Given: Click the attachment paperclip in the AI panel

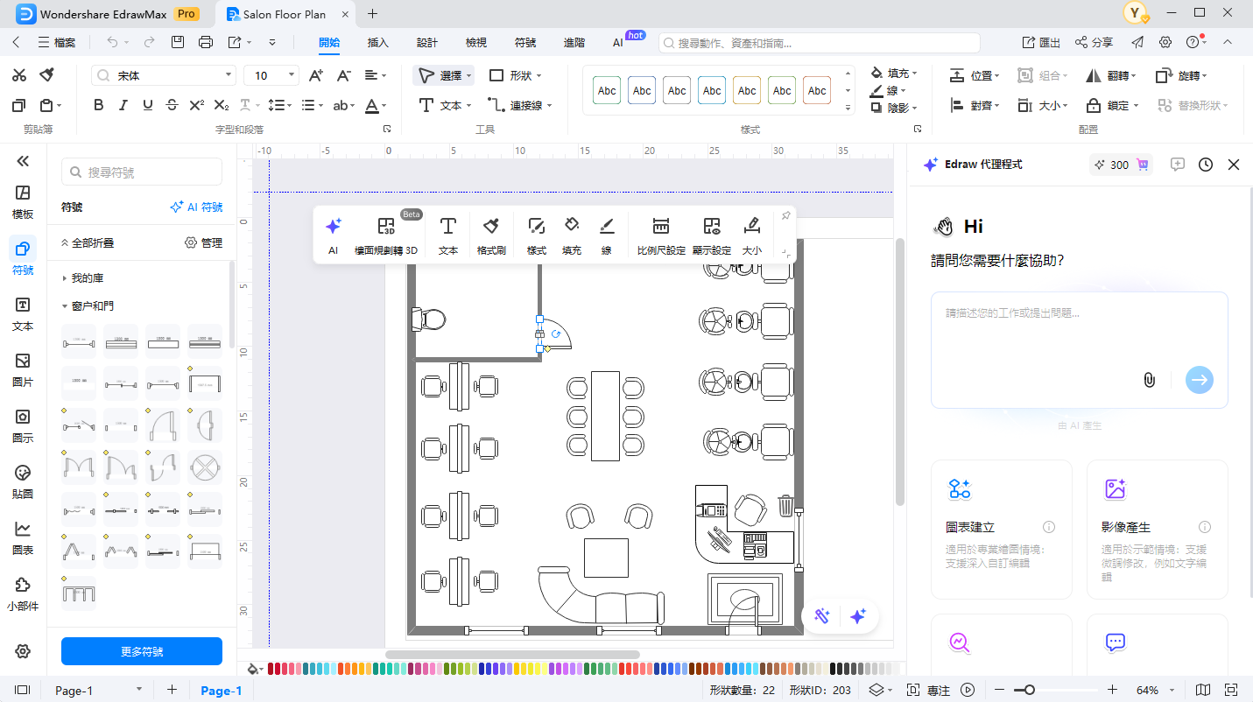Looking at the screenshot, I should tap(1149, 380).
